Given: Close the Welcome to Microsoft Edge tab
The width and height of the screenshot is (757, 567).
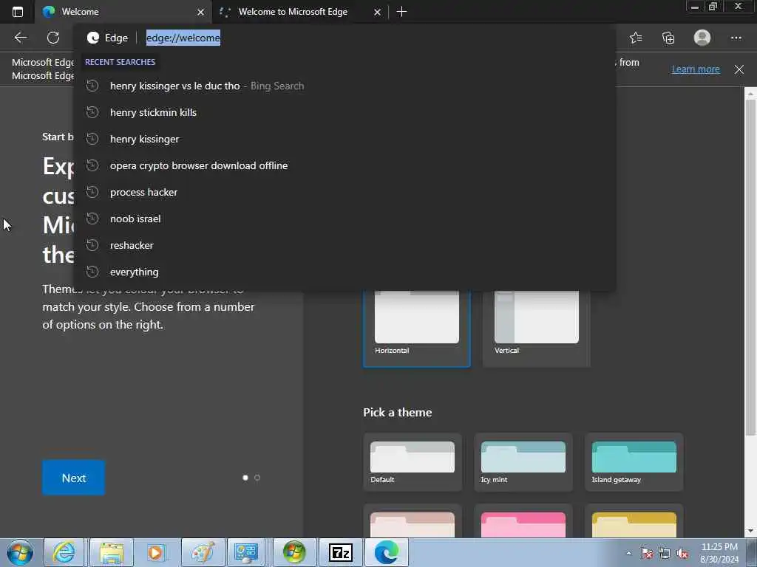Looking at the screenshot, I should click(x=377, y=12).
